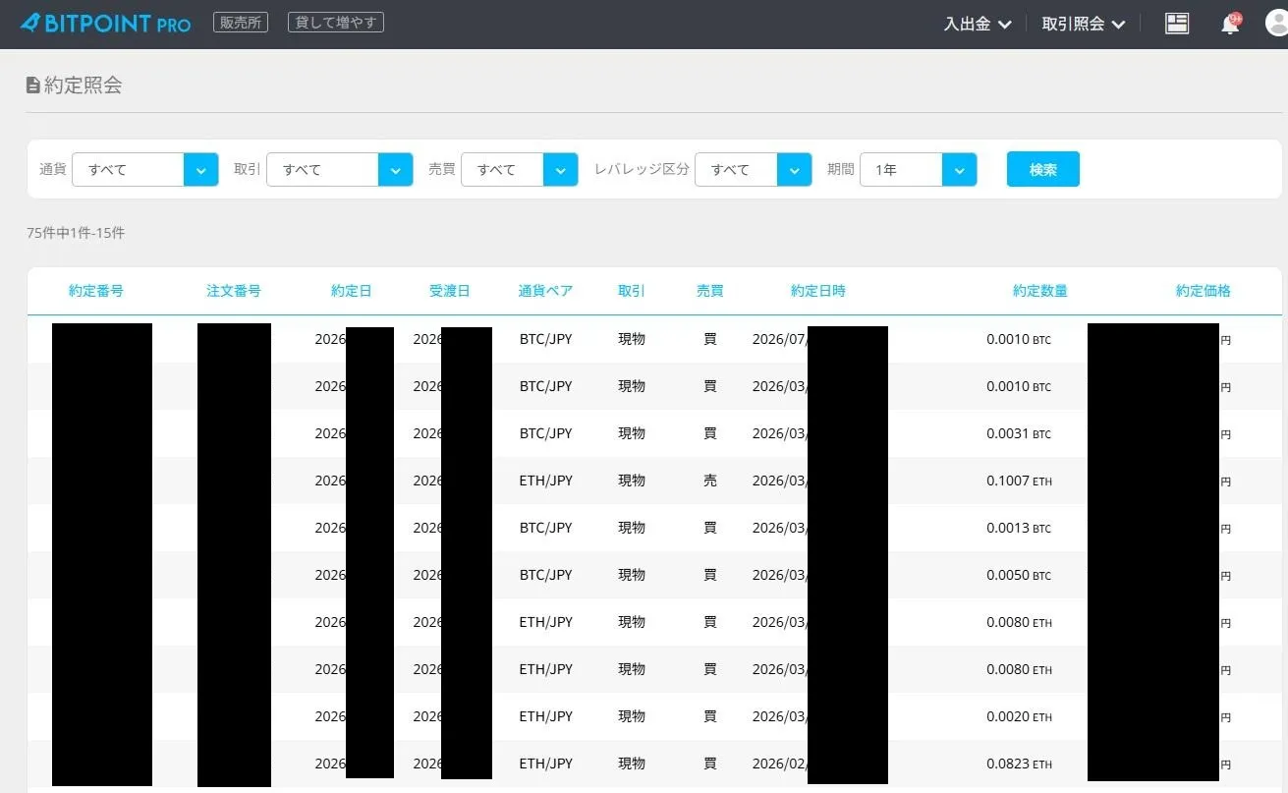Click the 約定価格 column header
Viewport: 1288px width, 793px height.
coord(1204,291)
